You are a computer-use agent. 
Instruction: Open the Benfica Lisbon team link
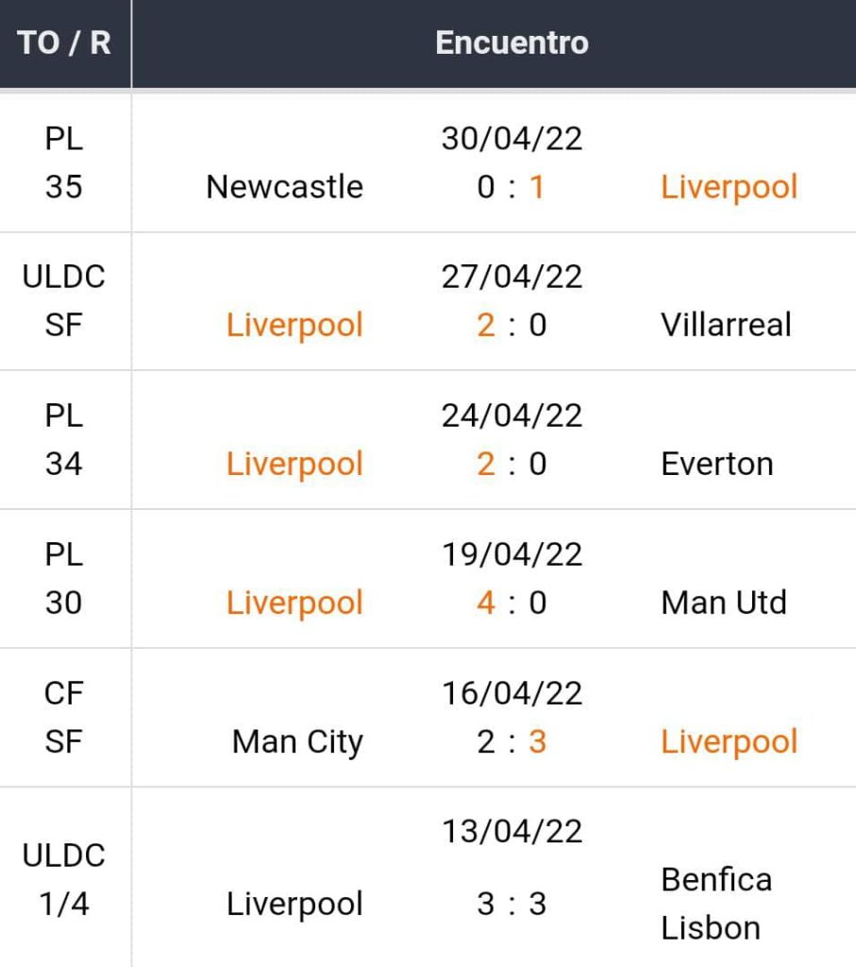[x=715, y=904]
